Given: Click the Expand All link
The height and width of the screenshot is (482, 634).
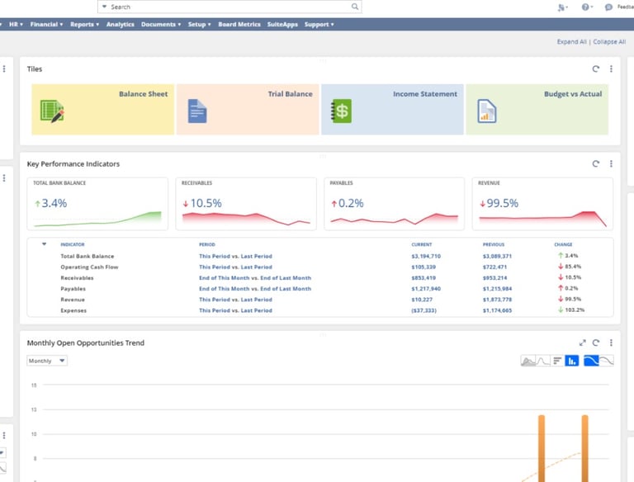Looking at the screenshot, I should click(x=571, y=41).
